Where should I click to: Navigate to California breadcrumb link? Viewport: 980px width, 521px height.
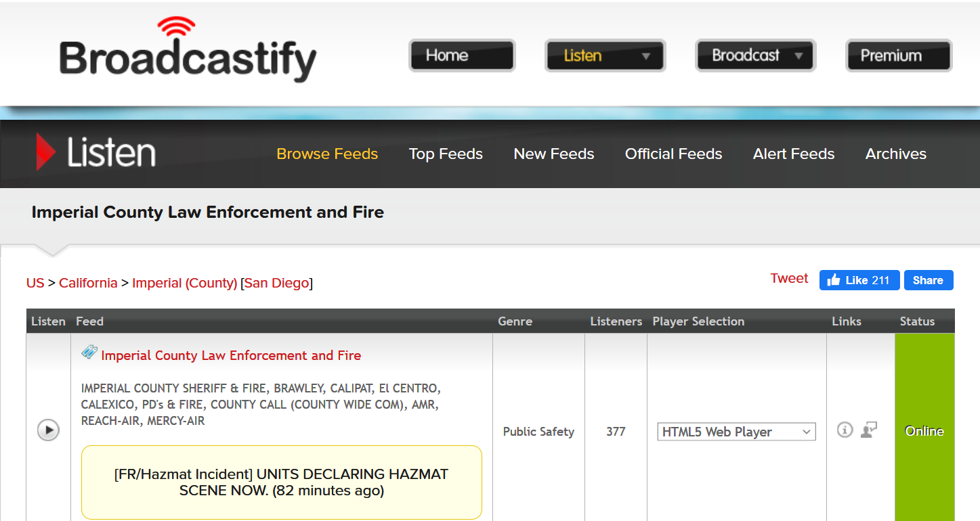point(88,283)
